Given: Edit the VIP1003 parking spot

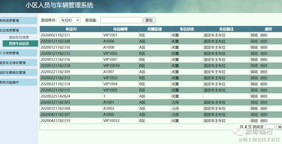Looking at the screenshot, I should pyautogui.click(x=254, y=78).
